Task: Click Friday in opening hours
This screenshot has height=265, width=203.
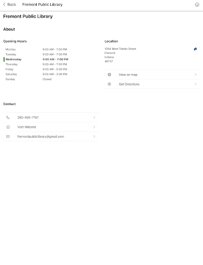Action: (x=9, y=69)
